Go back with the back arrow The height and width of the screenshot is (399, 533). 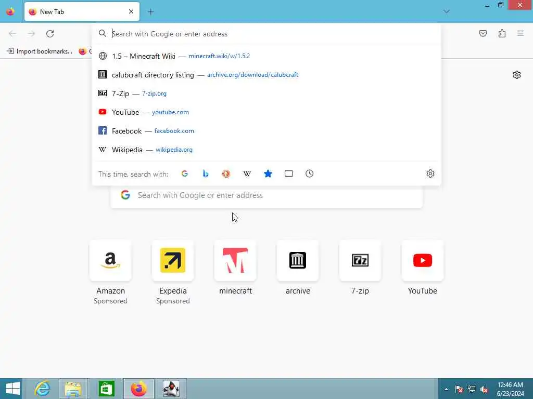[12, 34]
